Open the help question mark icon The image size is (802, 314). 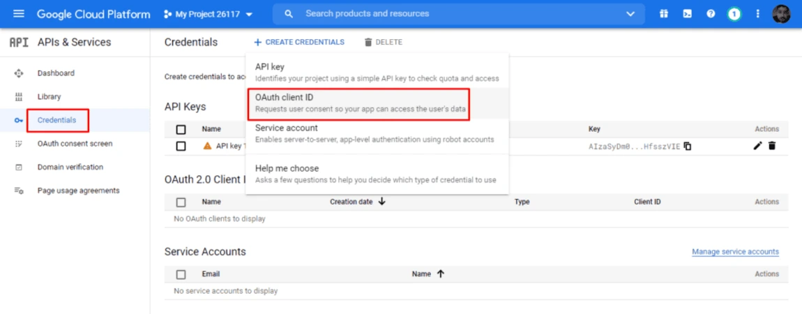point(711,14)
